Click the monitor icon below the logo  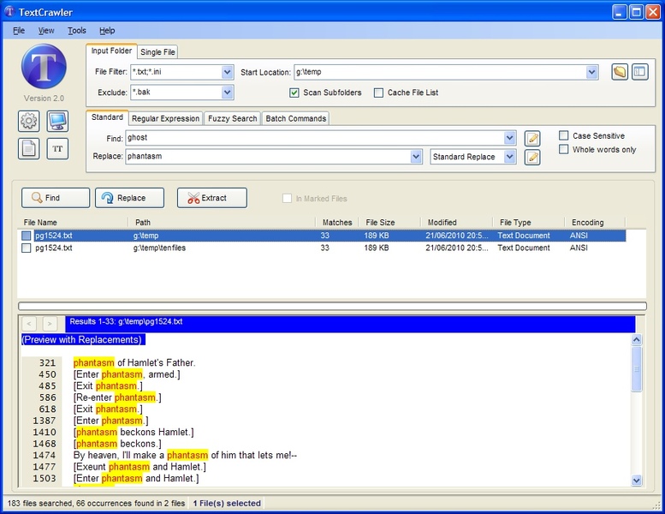tap(57, 122)
